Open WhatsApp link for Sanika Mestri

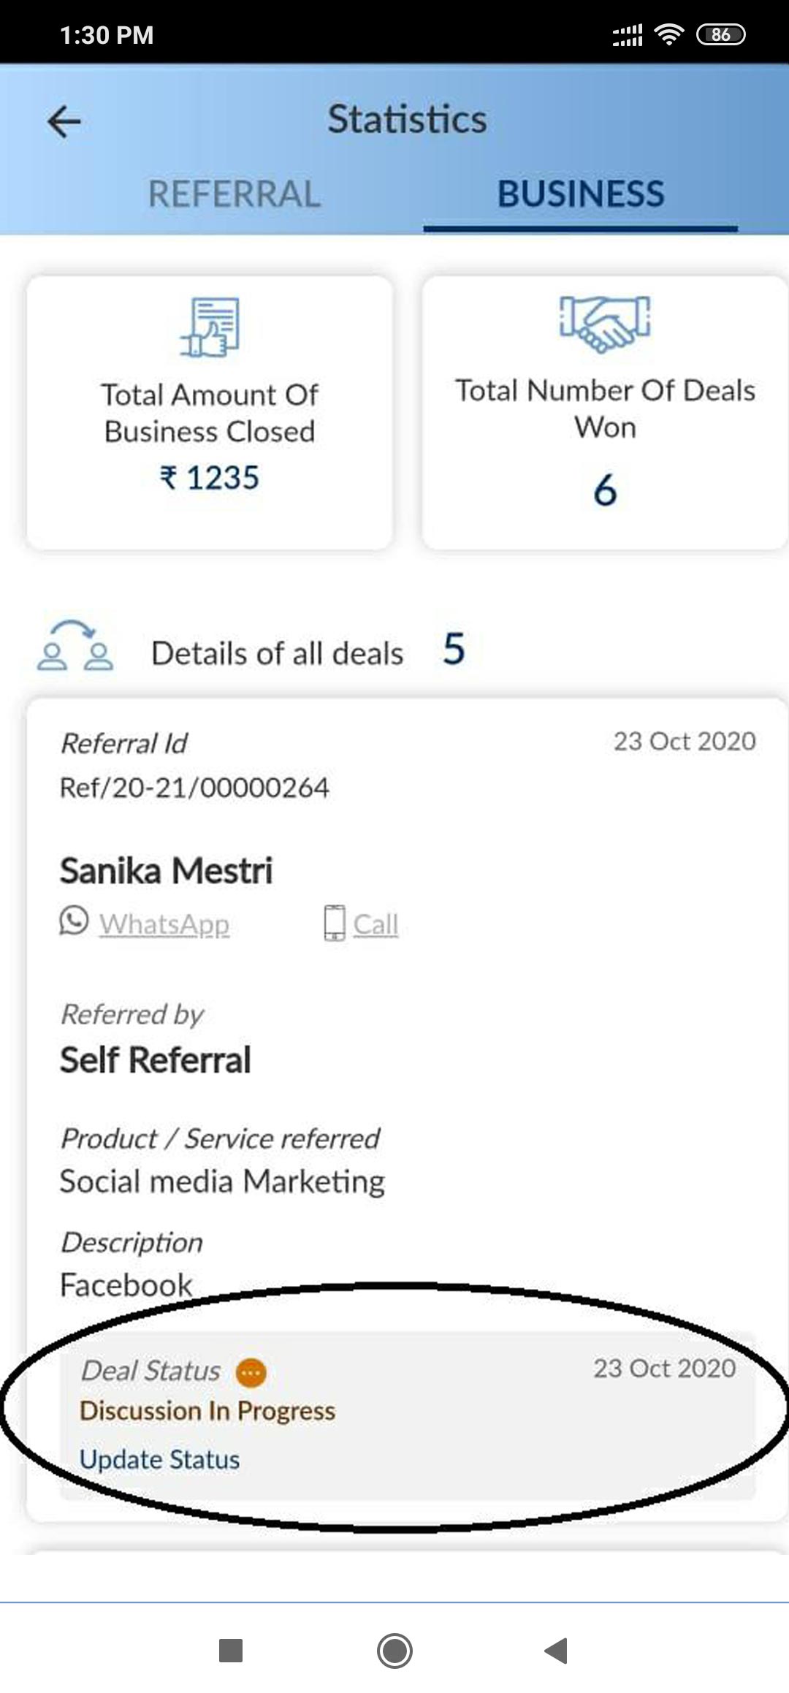click(x=164, y=924)
